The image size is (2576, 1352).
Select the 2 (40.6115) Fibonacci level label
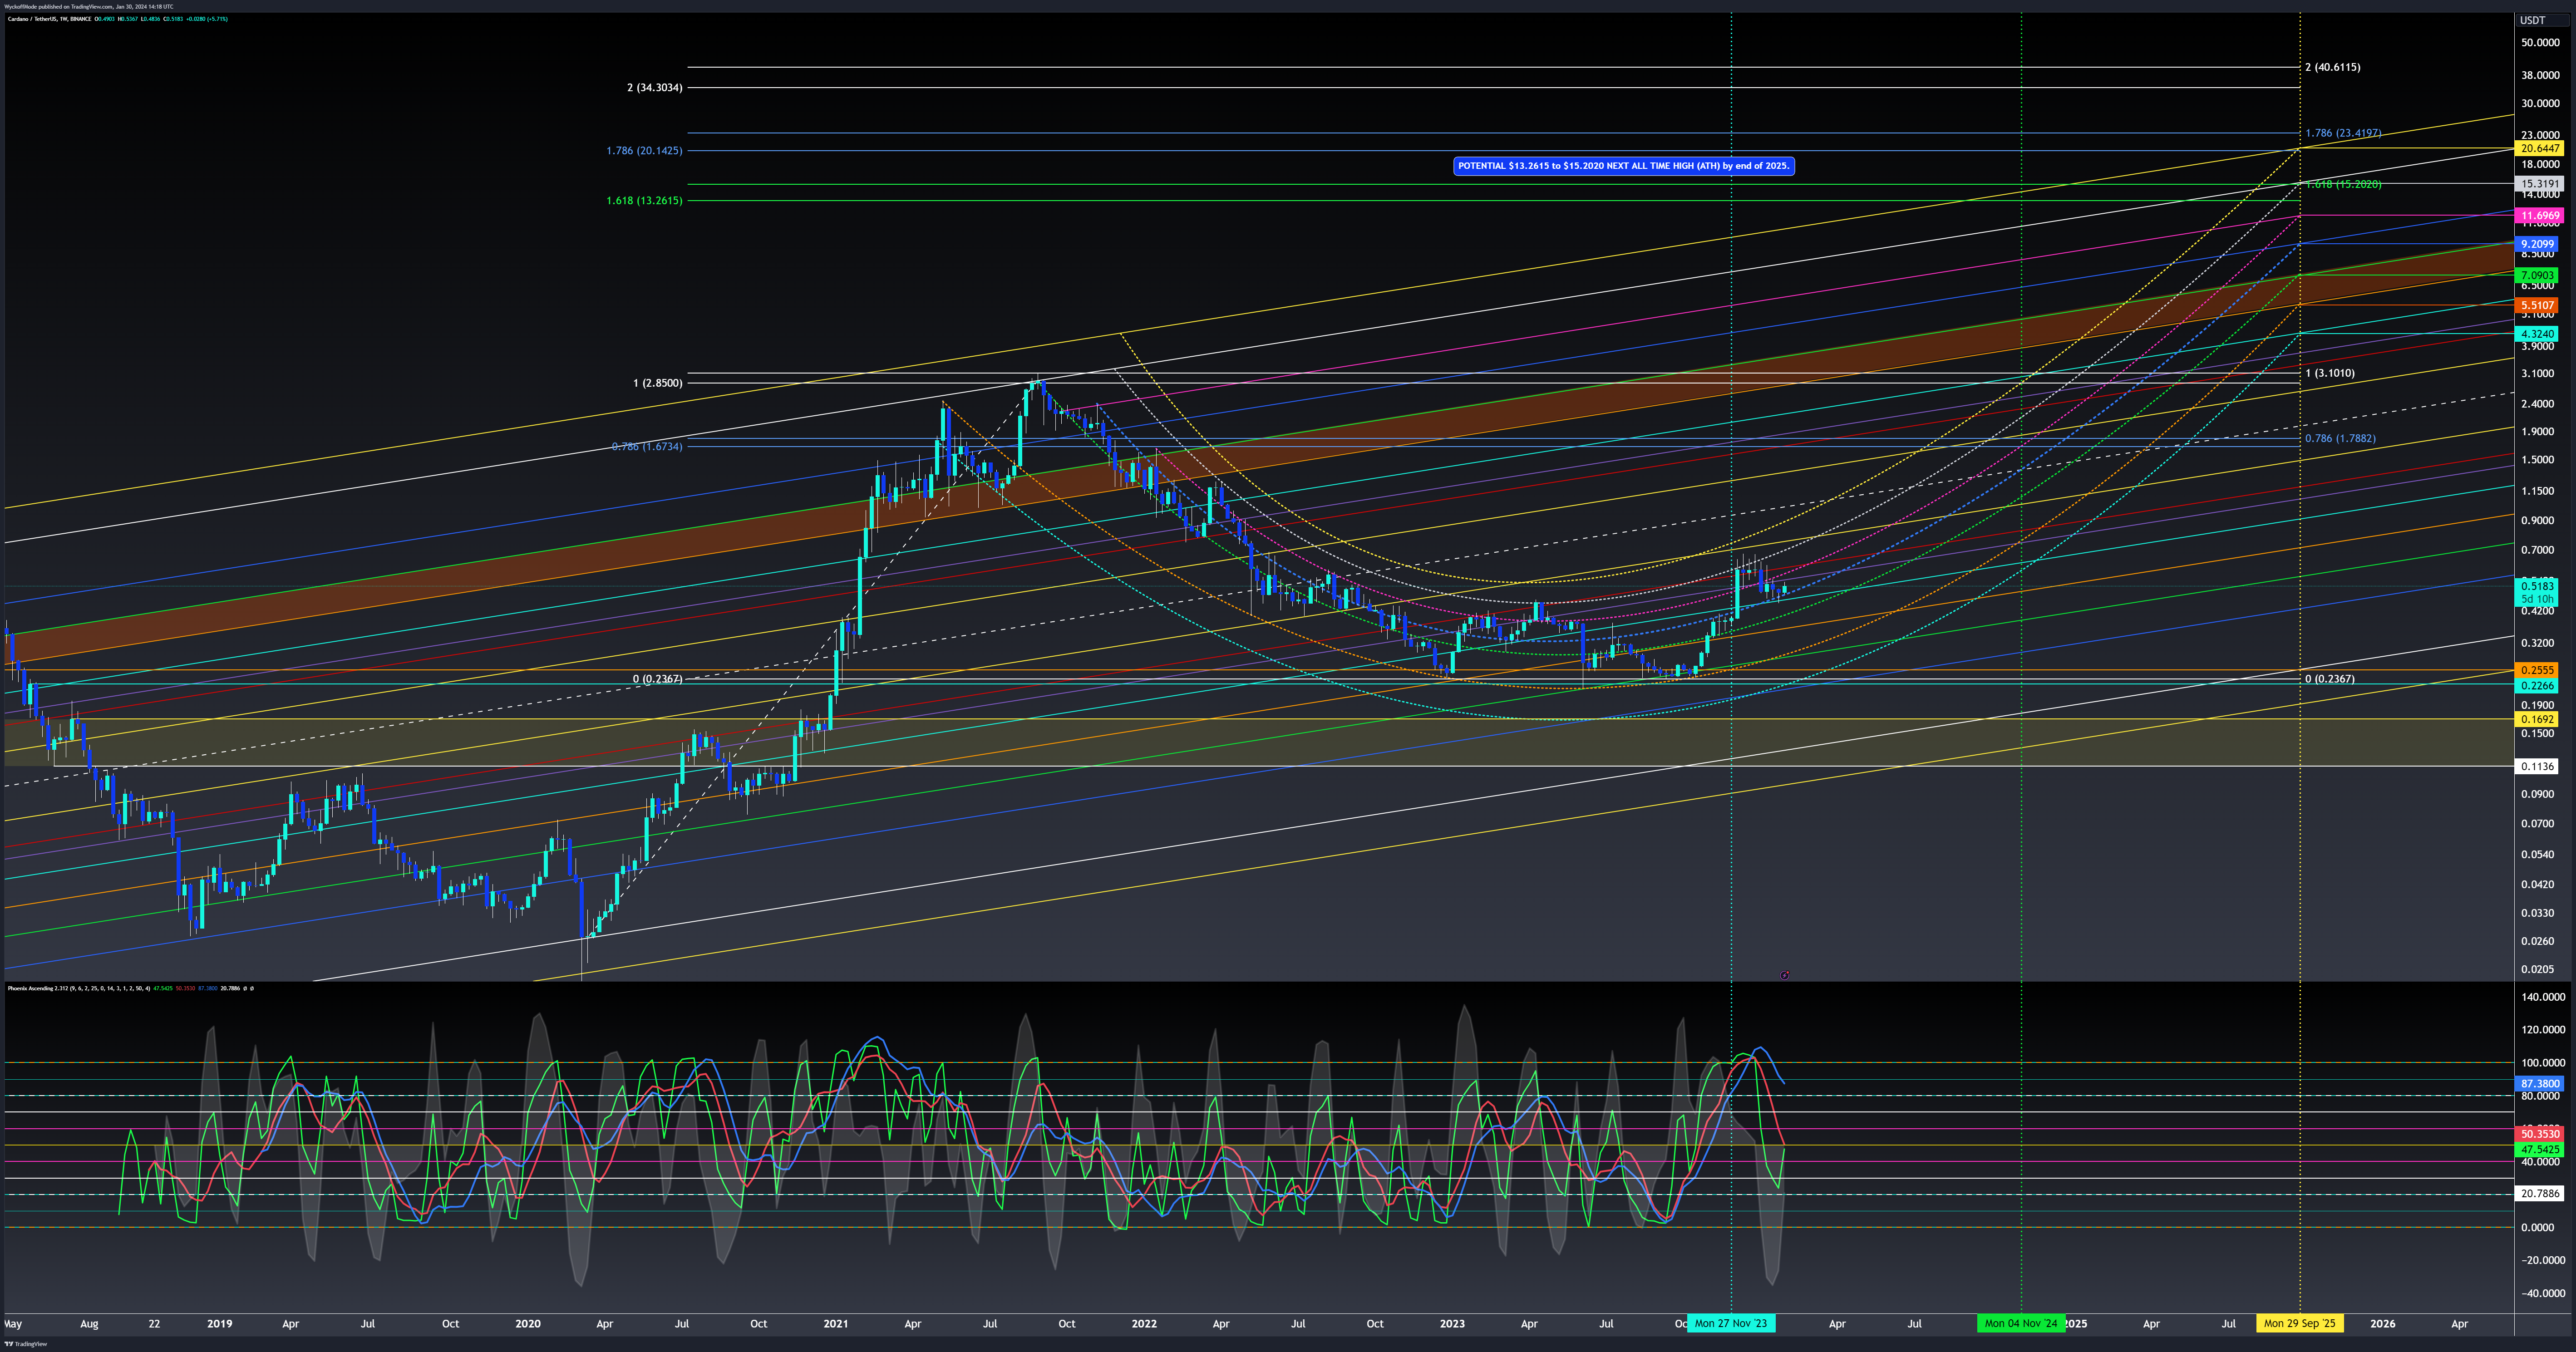coord(2333,67)
